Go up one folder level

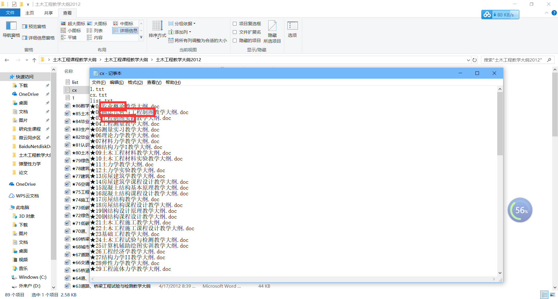pos(34,60)
